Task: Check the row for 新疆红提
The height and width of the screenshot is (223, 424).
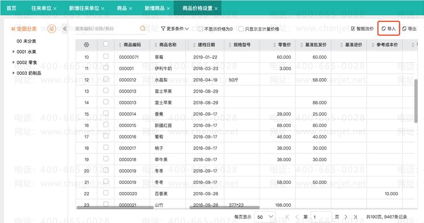Action: pyautogui.click(x=106, y=125)
